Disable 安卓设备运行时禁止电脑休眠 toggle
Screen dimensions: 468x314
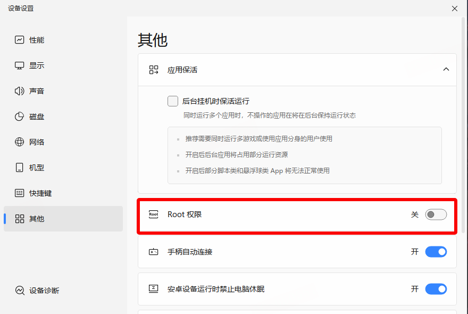436,289
